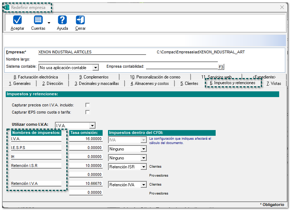Select the Clientes tab
The image size is (291, 211).
pos(189,83)
